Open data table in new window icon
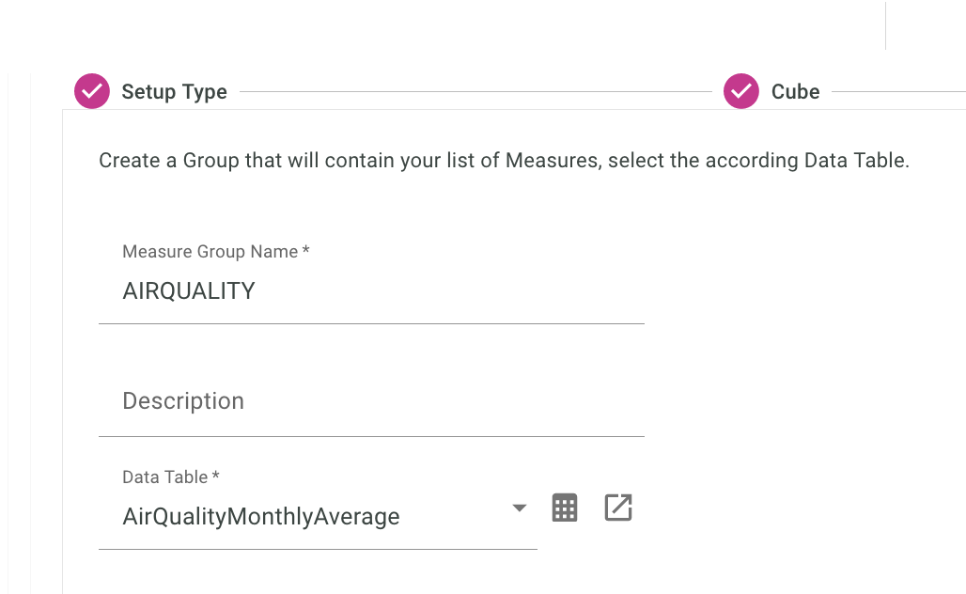The height and width of the screenshot is (594, 966). [x=617, y=508]
